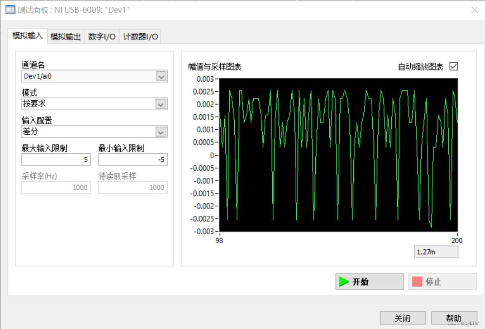Click the y-axis label 0.0015
Screen dimensions: 485x329
pyautogui.click(x=203, y=117)
